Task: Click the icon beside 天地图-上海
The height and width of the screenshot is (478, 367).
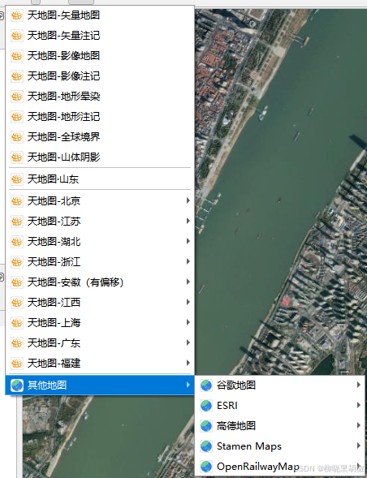Action: pyautogui.click(x=17, y=322)
